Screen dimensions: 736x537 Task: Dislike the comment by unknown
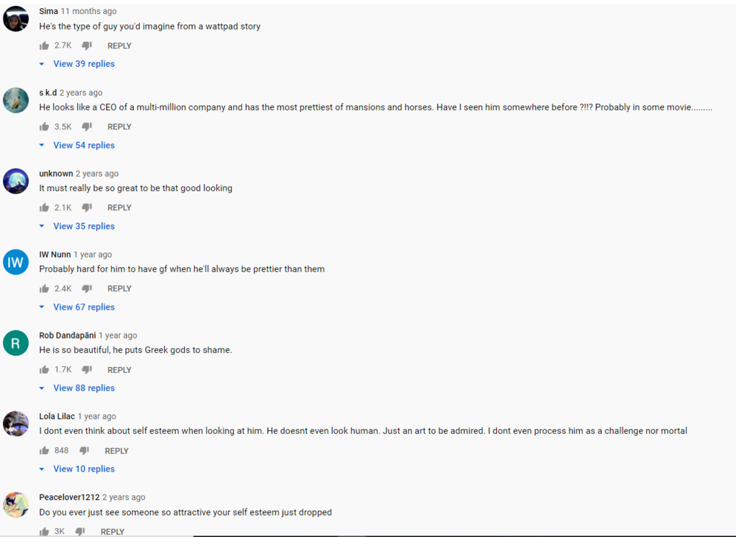coord(87,207)
